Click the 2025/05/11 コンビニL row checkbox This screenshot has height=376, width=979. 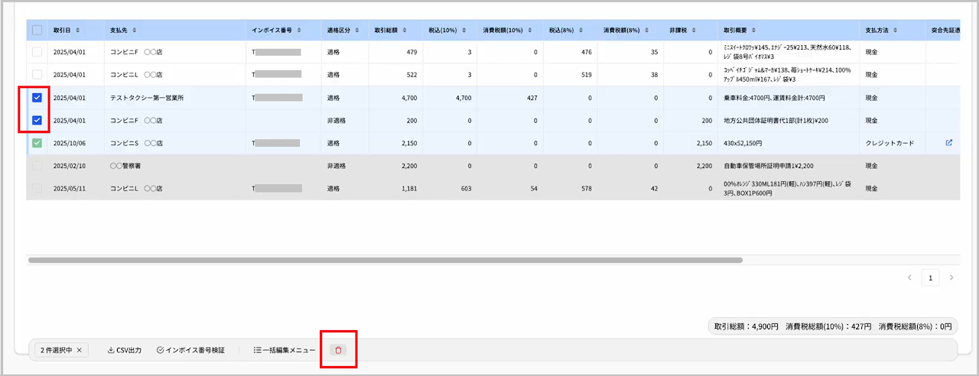[x=37, y=188]
